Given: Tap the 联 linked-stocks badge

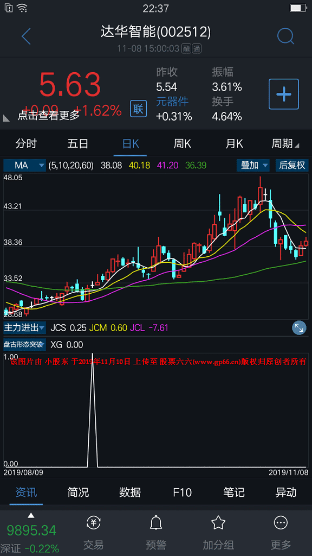Looking at the screenshot, I should coord(138,109).
